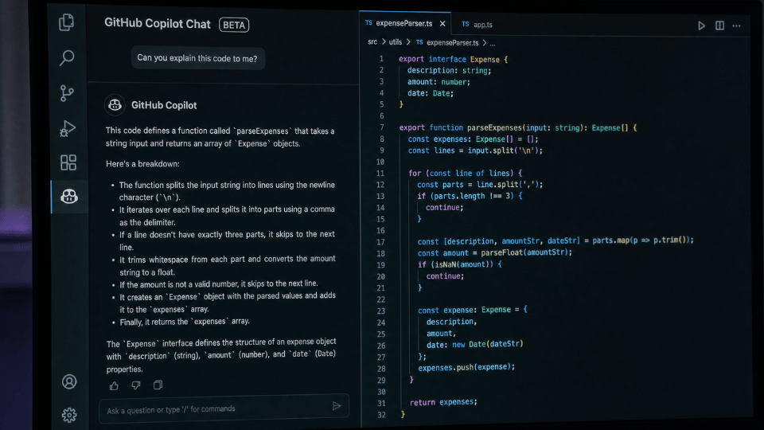Click the 'GitHub Copilot' responder name

pyautogui.click(x=164, y=105)
